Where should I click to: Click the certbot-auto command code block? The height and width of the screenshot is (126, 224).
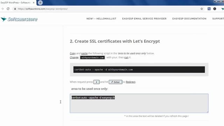pos(139,70)
